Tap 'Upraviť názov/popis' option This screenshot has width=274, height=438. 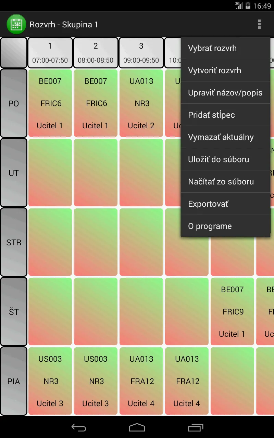tap(225, 93)
